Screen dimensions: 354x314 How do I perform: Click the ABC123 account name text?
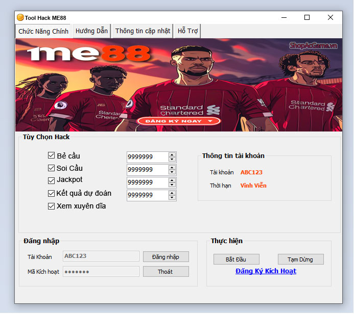coord(251,172)
